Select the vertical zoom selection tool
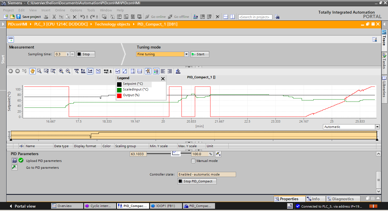 (46, 71)
